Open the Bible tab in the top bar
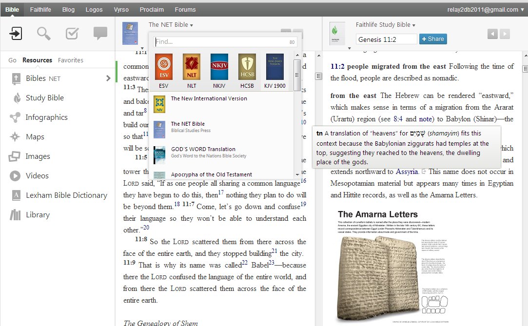528x326 pixels. tap(12, 10)
